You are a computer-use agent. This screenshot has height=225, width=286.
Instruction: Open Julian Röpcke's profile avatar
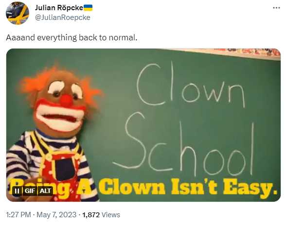[x=18, y=13]
